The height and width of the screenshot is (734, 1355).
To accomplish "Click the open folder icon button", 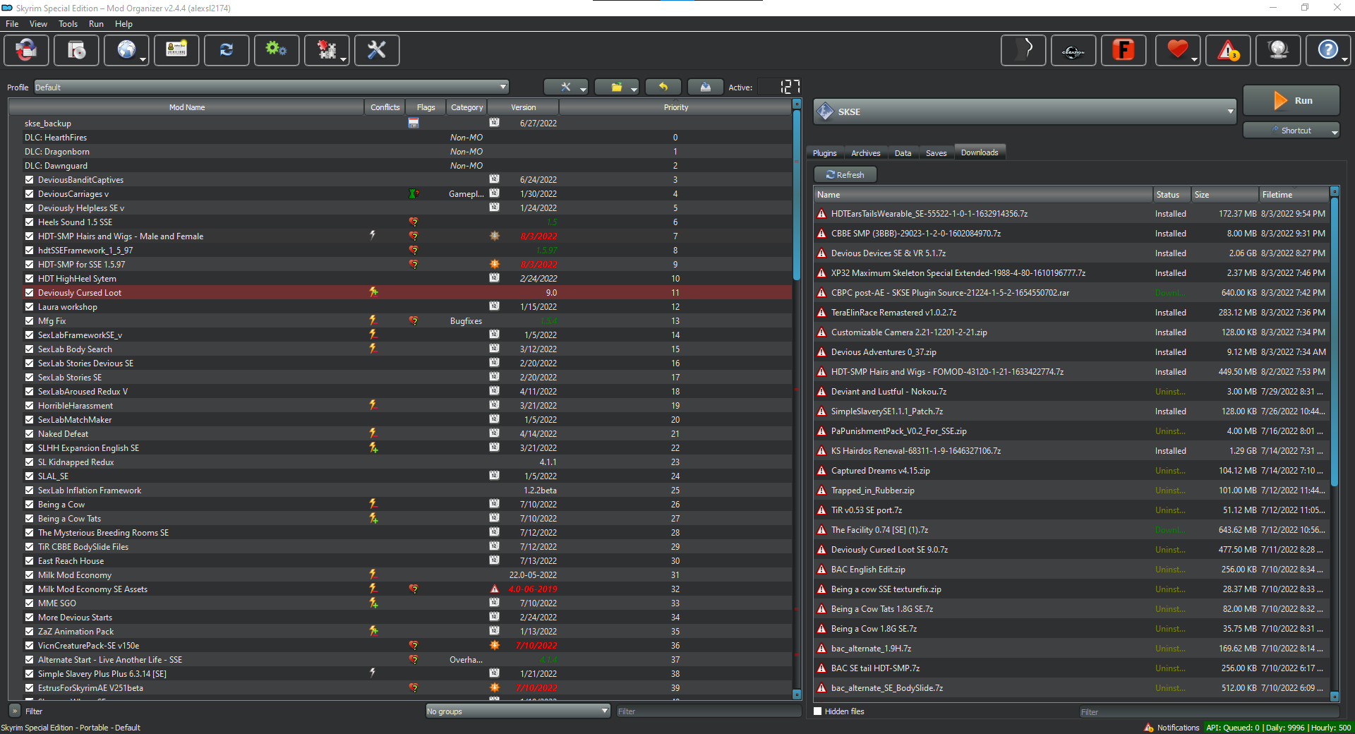I will click(617, 87).
